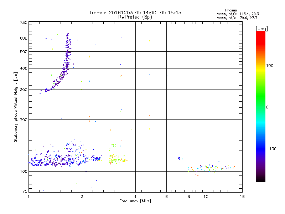Click the '750' y-axis tick label
285x214 pixels.
click(x=24, y=22)
